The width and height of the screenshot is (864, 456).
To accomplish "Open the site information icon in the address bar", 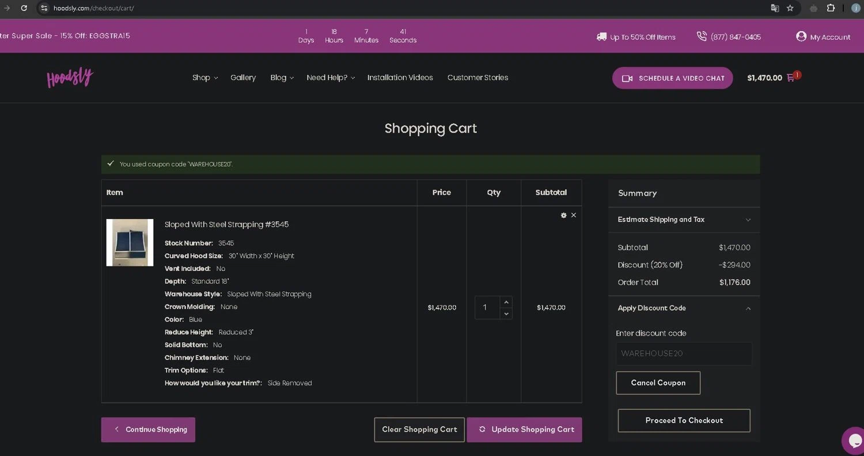I will point(44,8).
